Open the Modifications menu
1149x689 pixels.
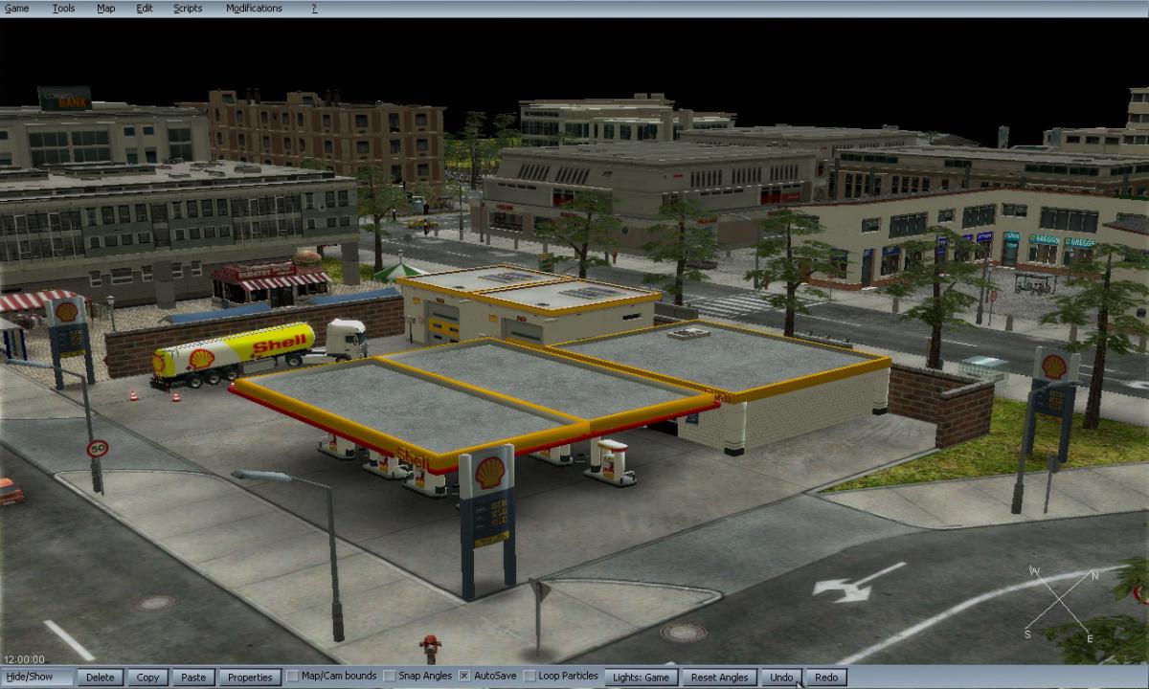coord(254,9)
